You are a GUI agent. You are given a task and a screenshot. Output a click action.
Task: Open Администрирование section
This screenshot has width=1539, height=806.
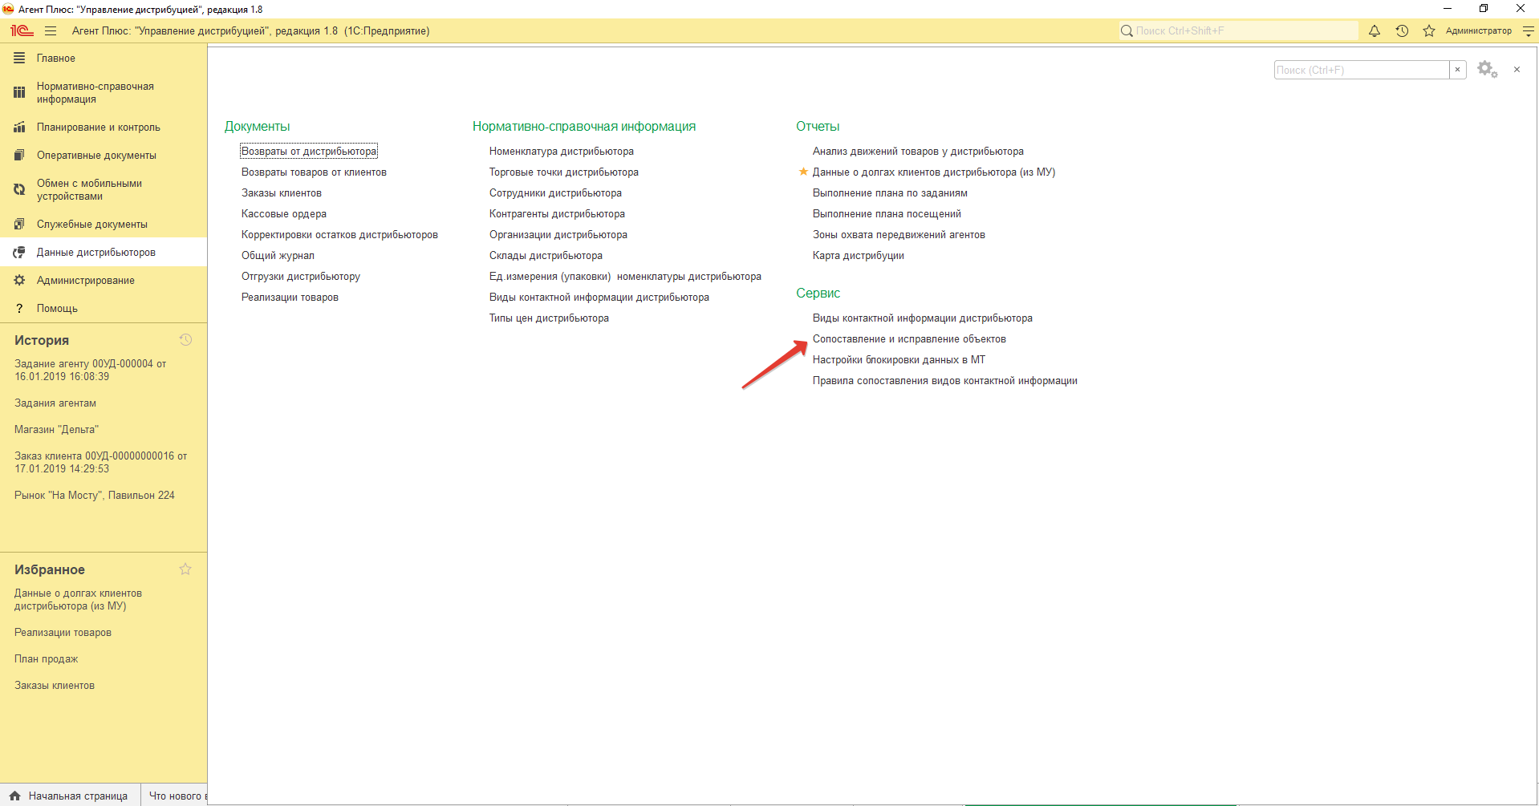point(104,280)
